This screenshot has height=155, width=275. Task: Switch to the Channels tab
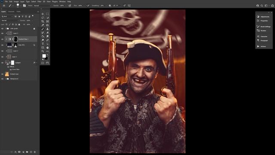pyautogui.click(x=11, y=12)
